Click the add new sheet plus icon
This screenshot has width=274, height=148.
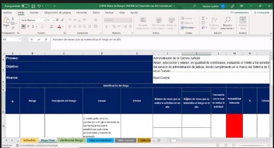click(159, 140)
